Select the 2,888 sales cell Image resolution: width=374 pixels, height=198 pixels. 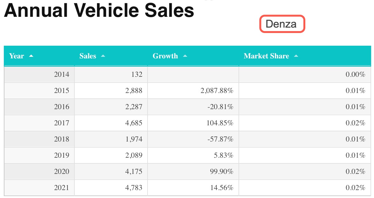[133, 91]
